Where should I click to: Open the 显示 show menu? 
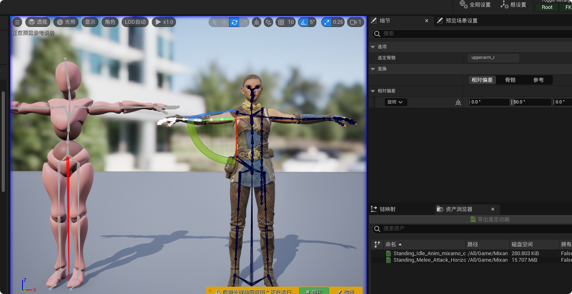[x=90, y=22]
